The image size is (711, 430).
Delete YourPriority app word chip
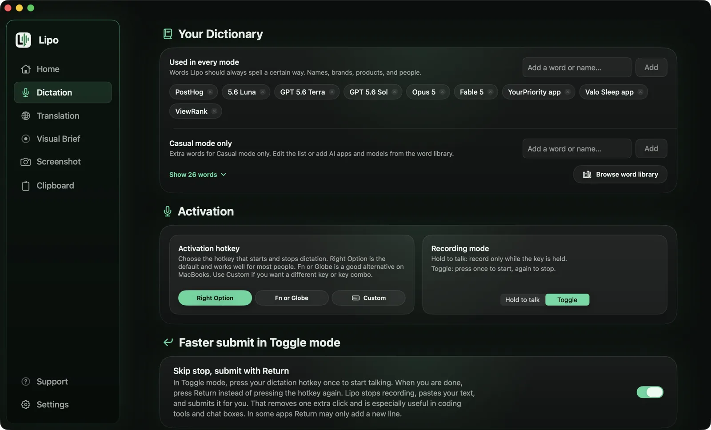568,92
